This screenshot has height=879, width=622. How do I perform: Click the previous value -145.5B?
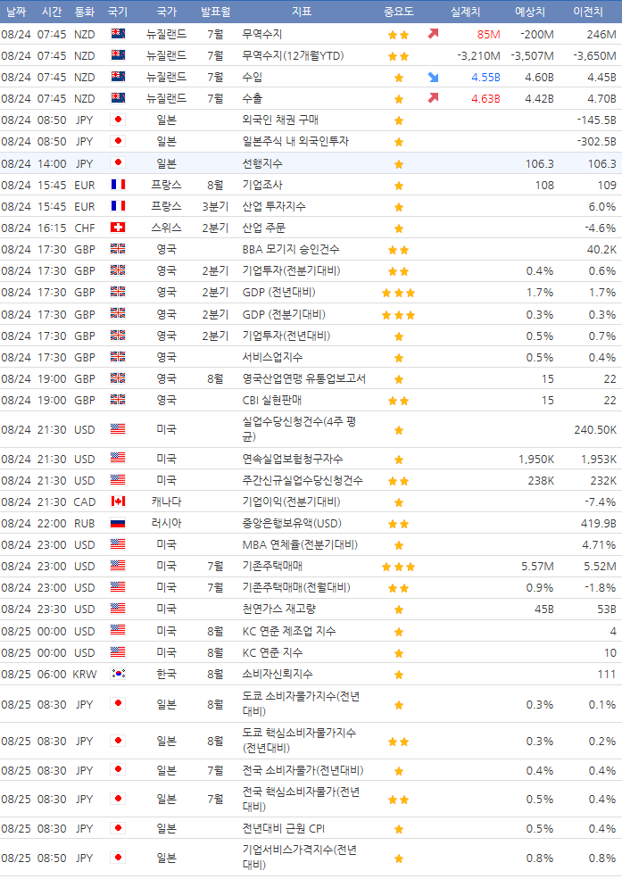[597, 120]
